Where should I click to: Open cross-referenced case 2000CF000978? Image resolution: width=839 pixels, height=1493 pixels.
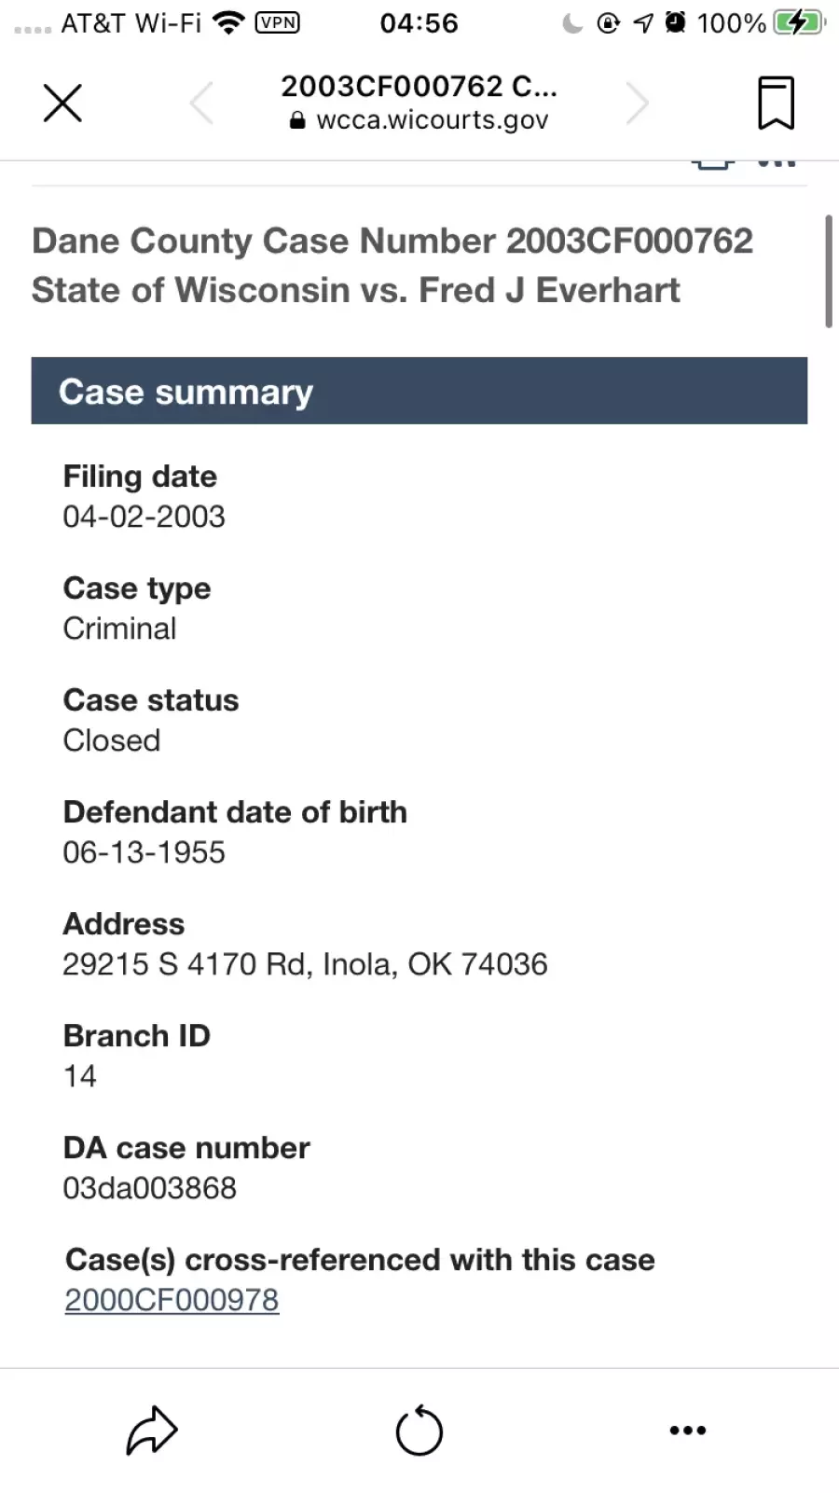pyautogui.click(x=172, y=1300)
